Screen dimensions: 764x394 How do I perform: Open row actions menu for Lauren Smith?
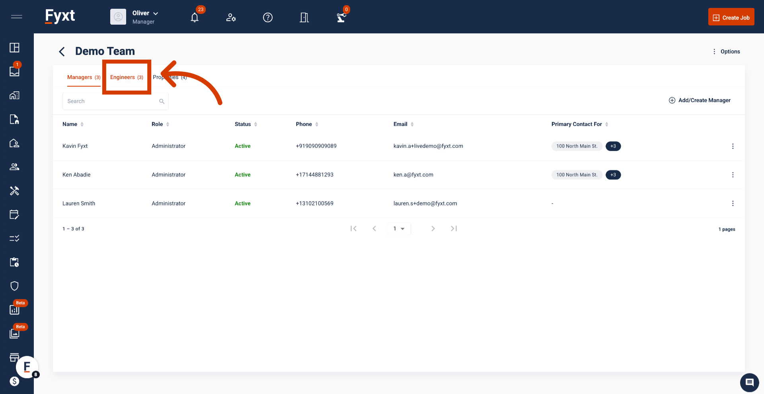[x=733, y=203]
